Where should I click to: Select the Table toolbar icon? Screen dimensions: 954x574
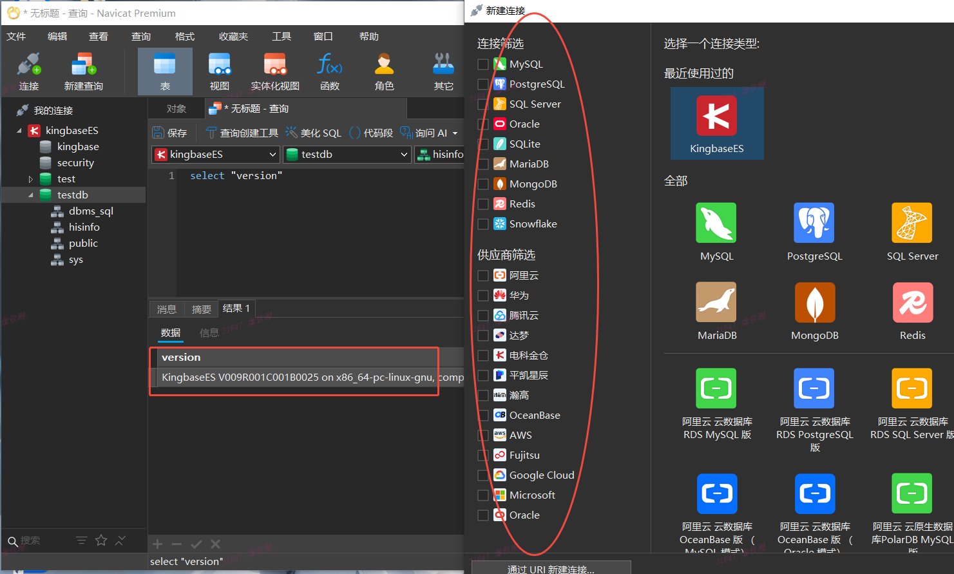point(165,71)
